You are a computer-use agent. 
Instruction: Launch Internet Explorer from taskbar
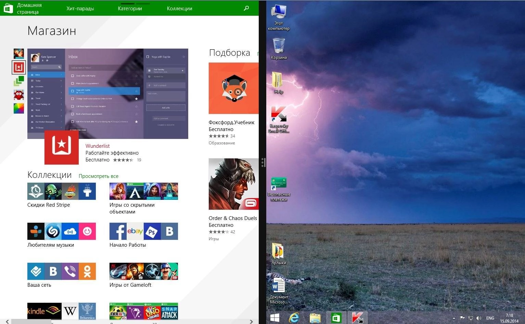click(x=294, y=318)
